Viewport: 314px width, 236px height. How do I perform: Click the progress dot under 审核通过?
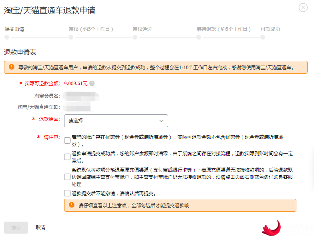tap(135, 37)
